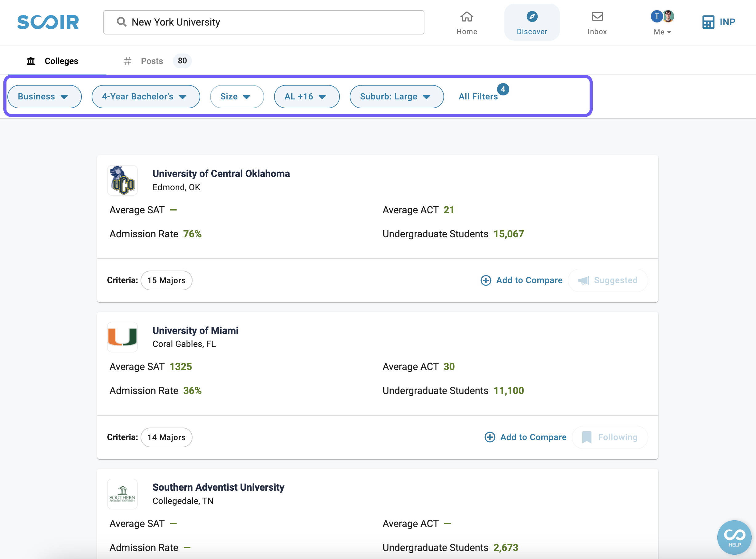Open the Discover compass icon

pos(532,16)
